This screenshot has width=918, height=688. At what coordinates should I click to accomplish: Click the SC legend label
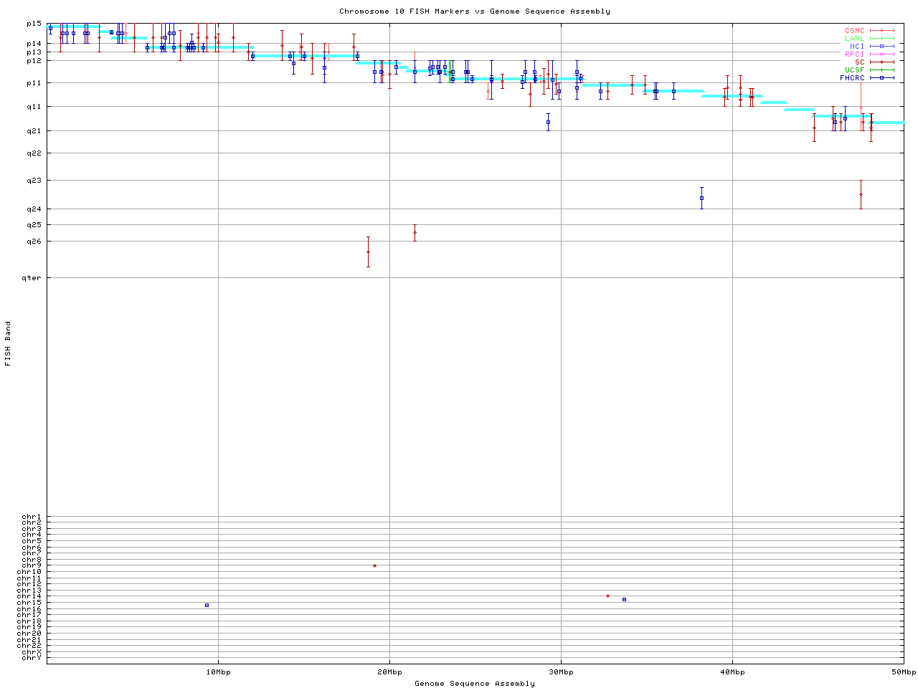[859, 62]
